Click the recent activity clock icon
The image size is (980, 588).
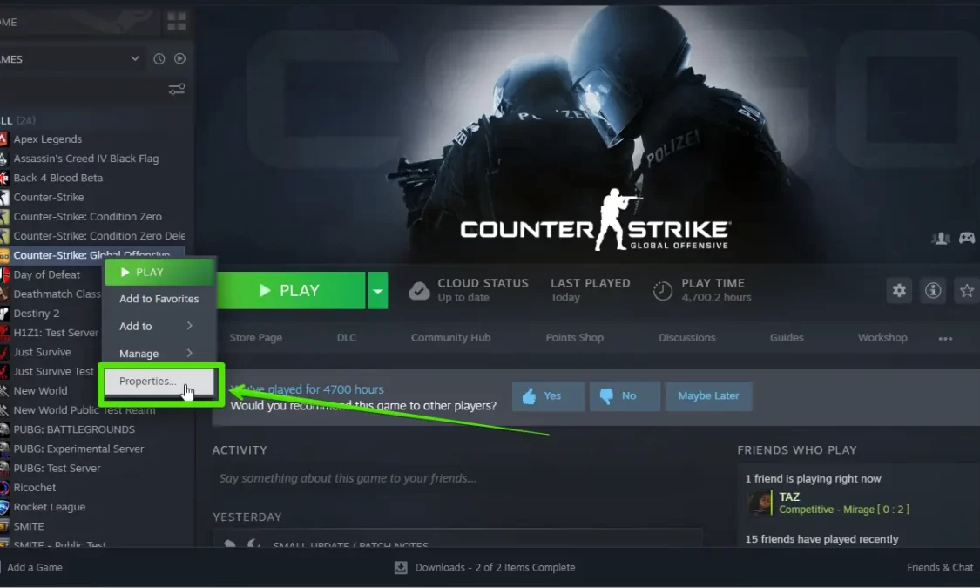coord(159,58)
